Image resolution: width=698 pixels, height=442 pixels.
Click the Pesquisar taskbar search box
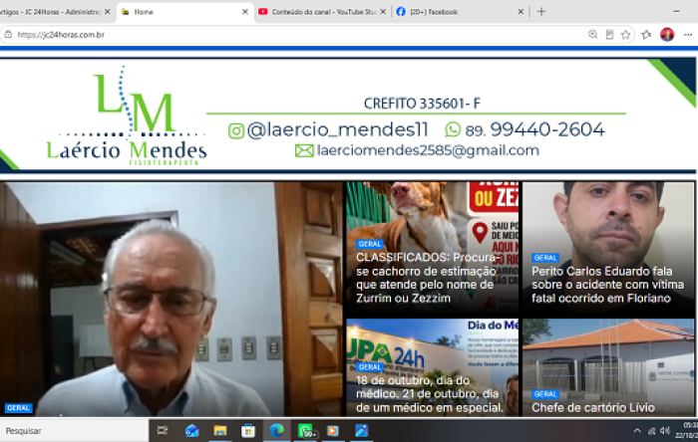[x=74, y=430]
